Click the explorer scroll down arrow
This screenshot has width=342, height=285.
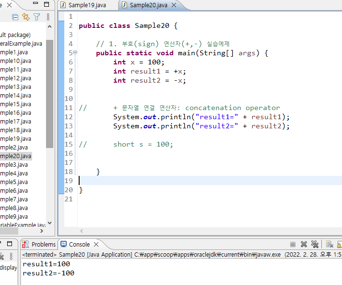click(50, 223)
